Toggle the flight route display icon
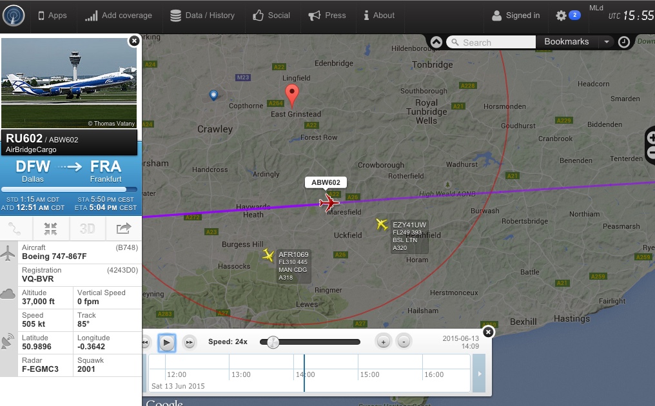 15,229
